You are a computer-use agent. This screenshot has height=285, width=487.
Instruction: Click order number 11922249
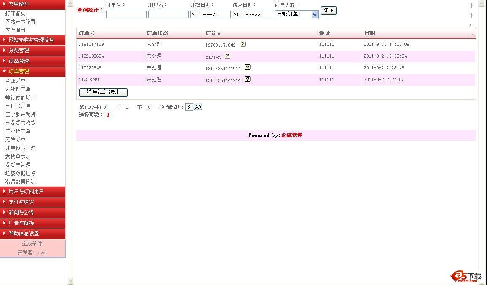coord(89,80)
